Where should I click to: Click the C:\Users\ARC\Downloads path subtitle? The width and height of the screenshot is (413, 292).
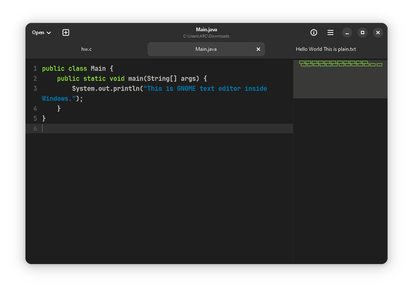click(x=206, y=36)
